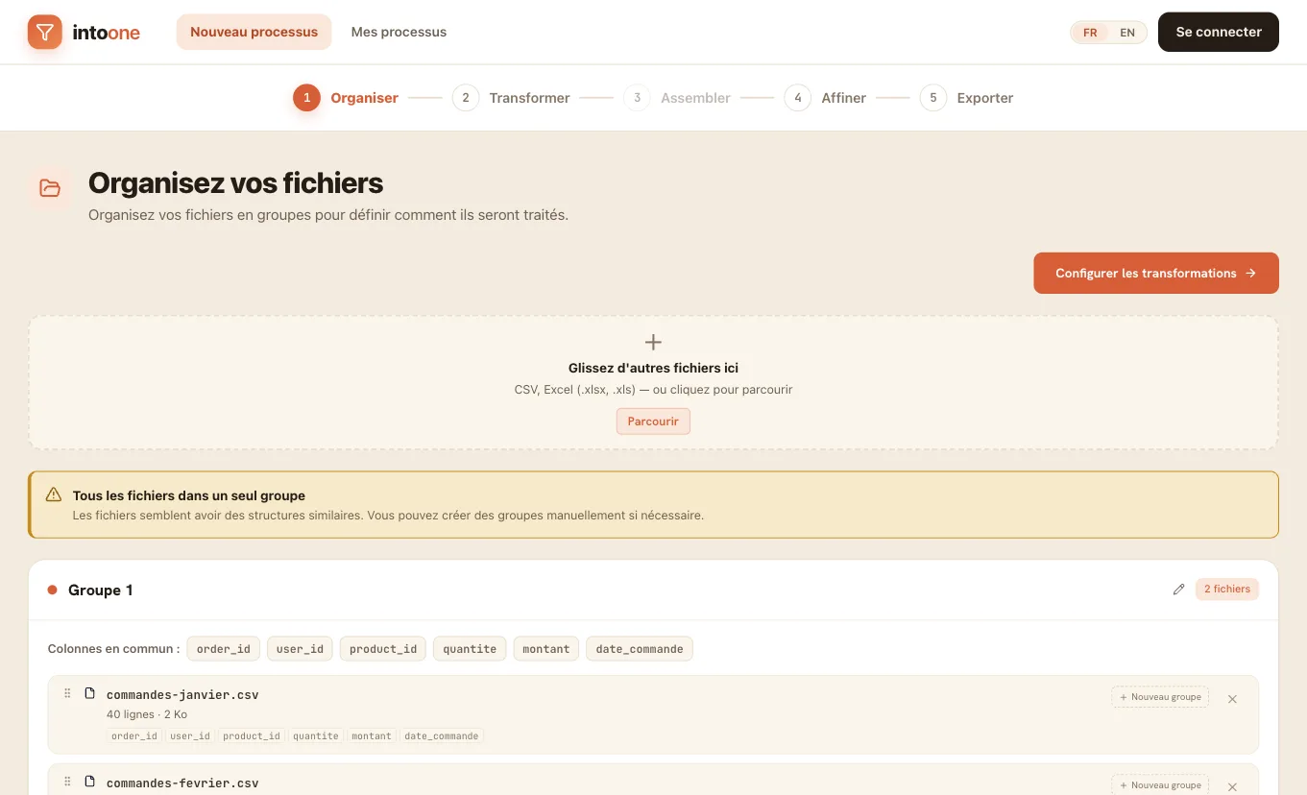The width and height of the screenshot is (1307, 795).
Task: Remove commandes-fevrier.csv with the X icon
Action: click(1232, 787)
